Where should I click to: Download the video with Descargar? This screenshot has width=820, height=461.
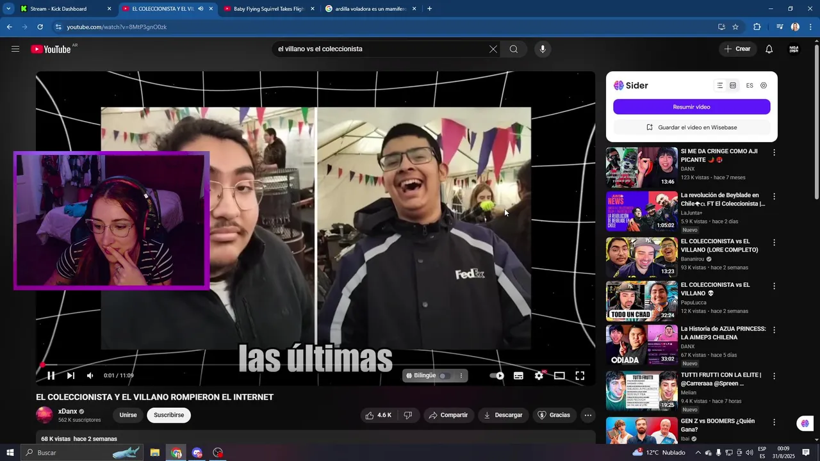coord(503,415)
